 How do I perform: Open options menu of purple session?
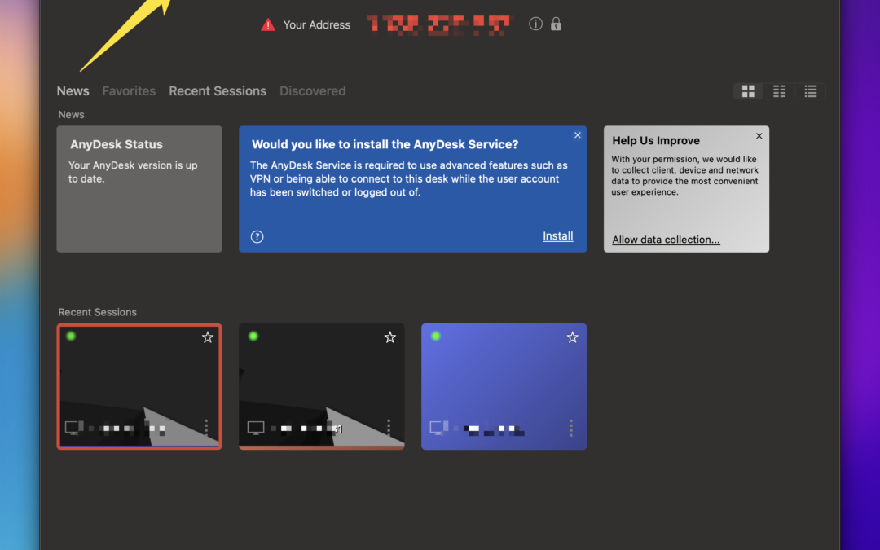coord(570,428)
